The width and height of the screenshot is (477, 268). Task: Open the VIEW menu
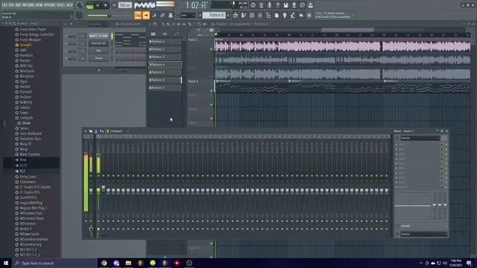click(40, 5)
